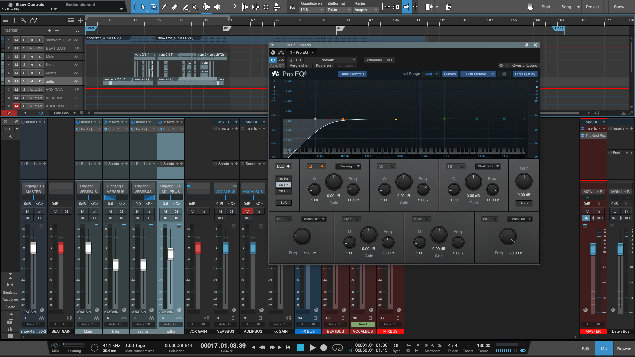Viewport: 635px width, 357px height.
Task: Enable the LC low-cut filter
Action: point(288,219)
